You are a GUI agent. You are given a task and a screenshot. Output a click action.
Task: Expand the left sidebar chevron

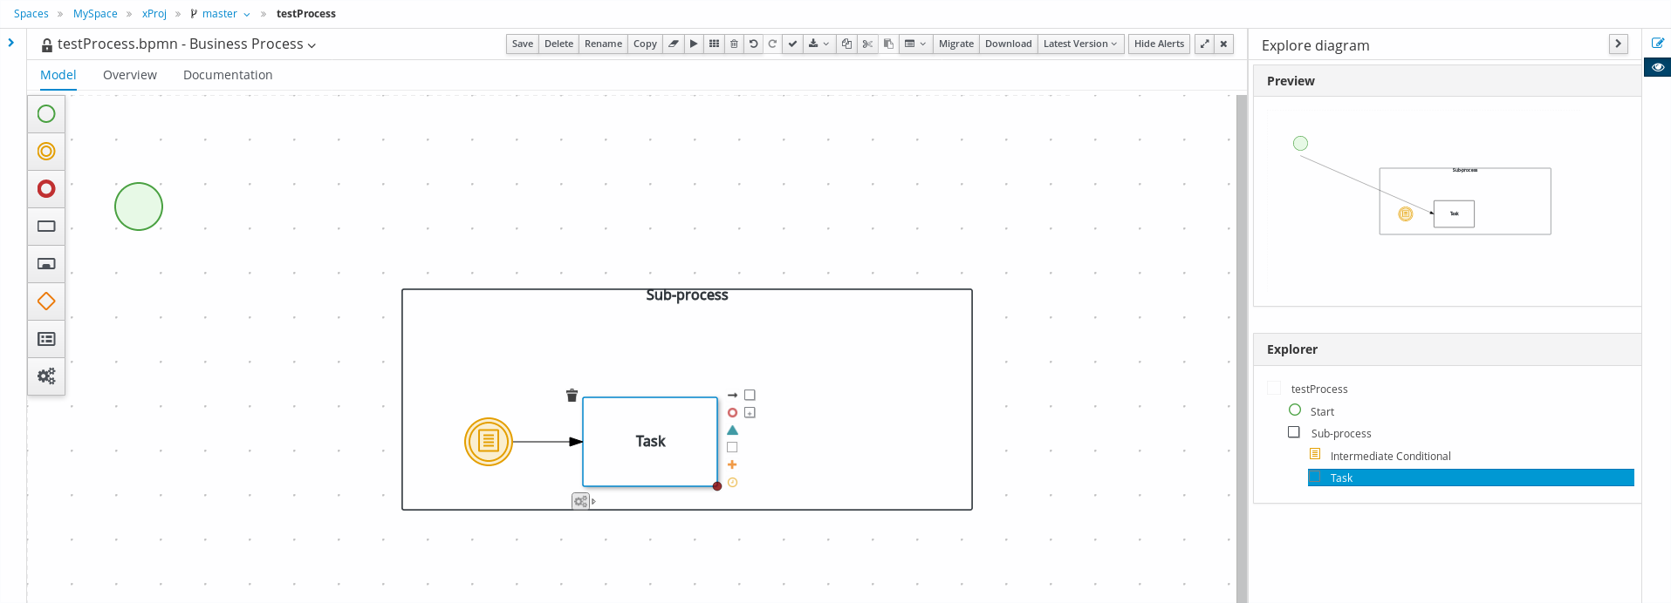(10, 42)
